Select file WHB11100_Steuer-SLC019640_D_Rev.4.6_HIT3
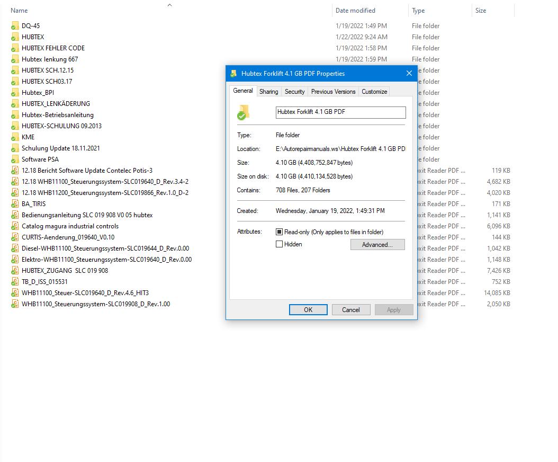This screenshot has width=558, height=462. (x=85, y=293)
